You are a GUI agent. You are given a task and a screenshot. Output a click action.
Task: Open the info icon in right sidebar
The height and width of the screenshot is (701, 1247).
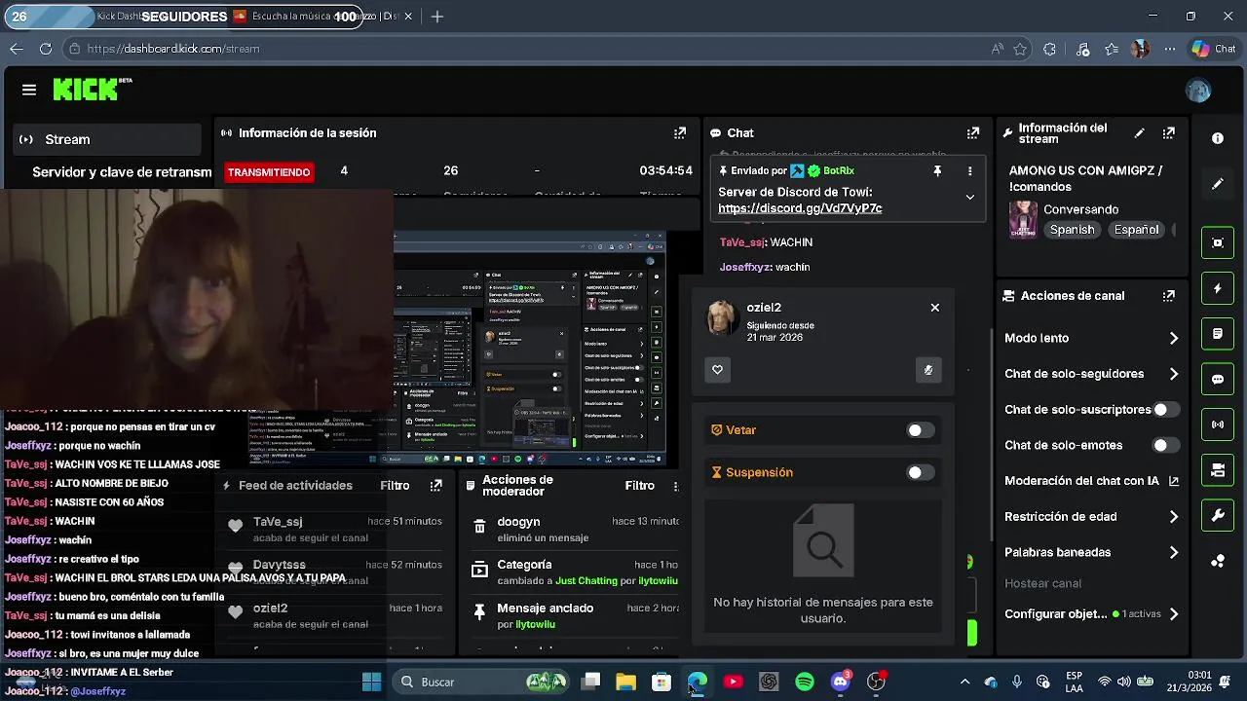1218,138
